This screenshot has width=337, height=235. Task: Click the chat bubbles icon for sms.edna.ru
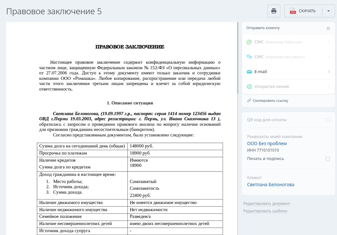[x=249, y=57]
